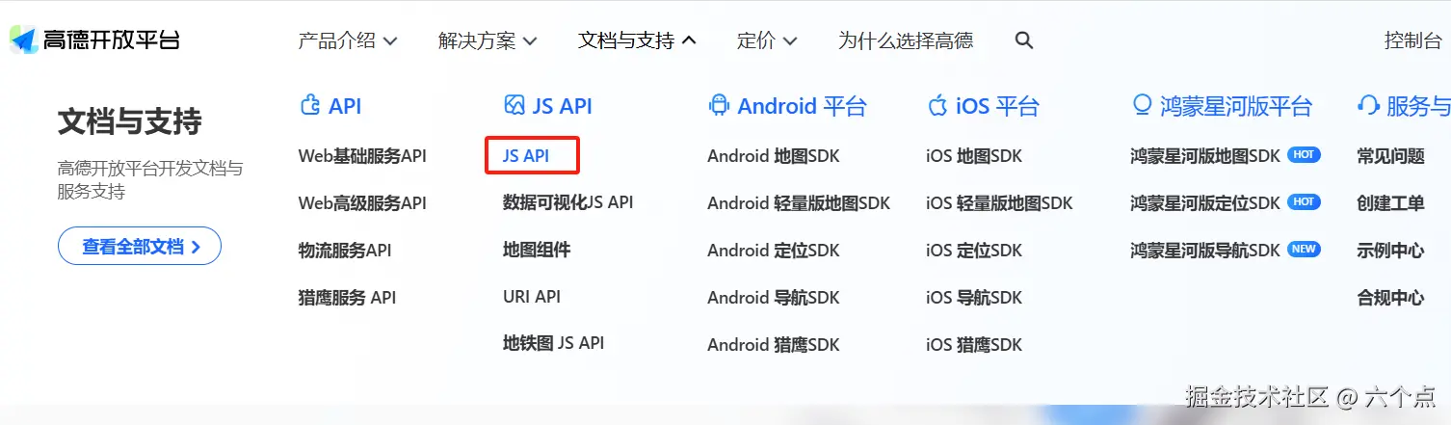Click the JS API column heading text

[562, 106]
